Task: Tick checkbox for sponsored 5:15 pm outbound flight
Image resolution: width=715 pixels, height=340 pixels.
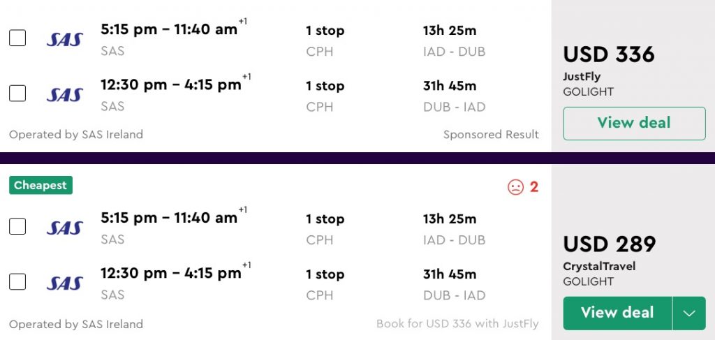Action: (17, 38)
